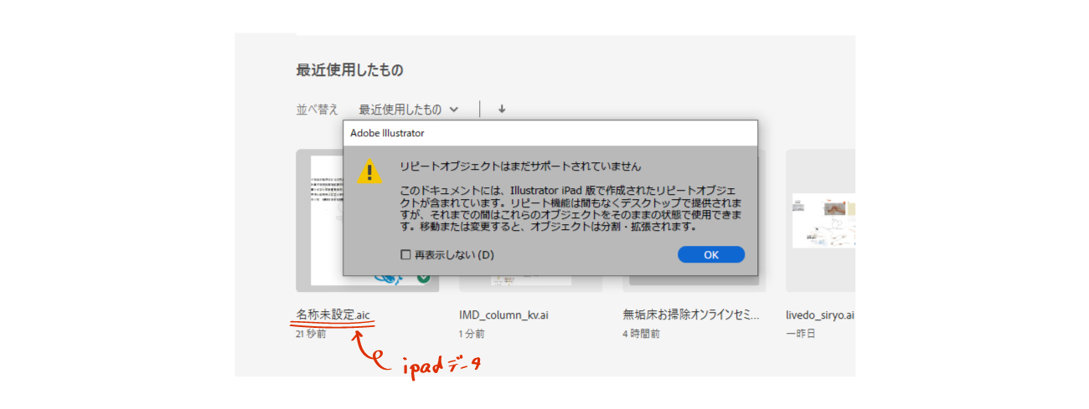Select the 名称未設定.aic file name

(x=333, y=315)
